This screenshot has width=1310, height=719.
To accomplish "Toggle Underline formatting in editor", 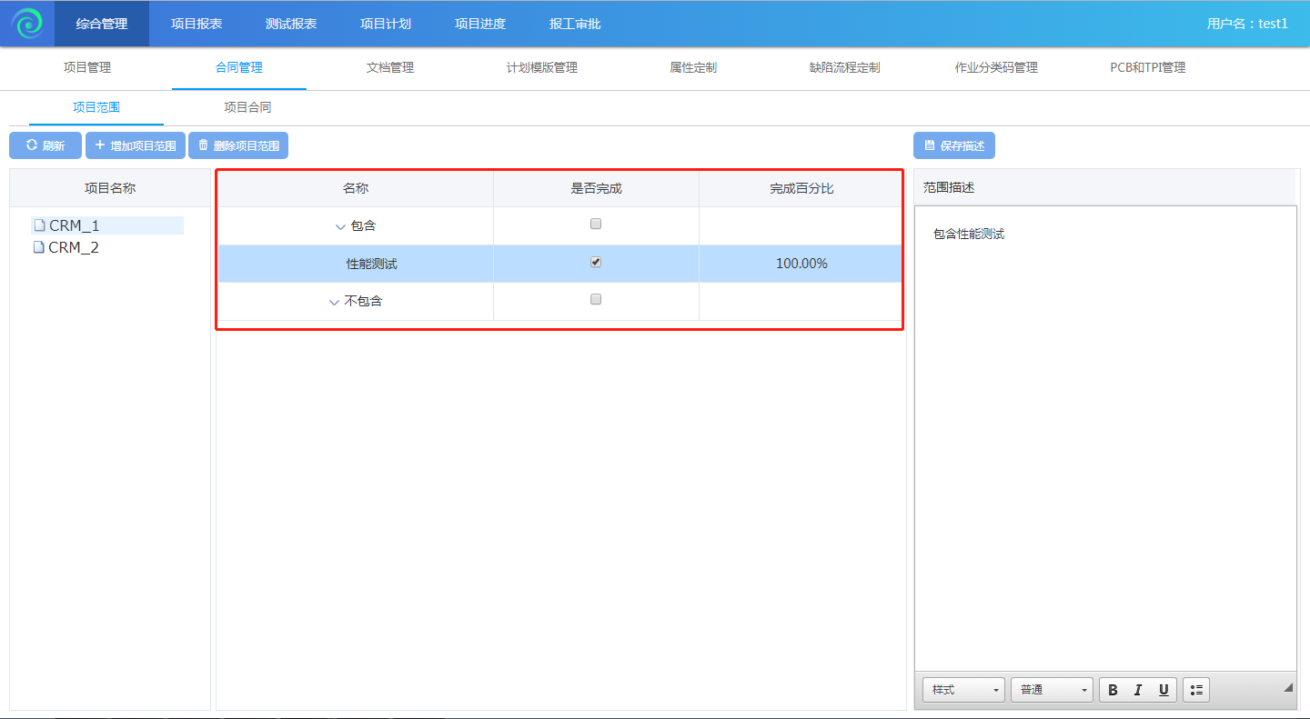I will click(x=1164, y=690).
